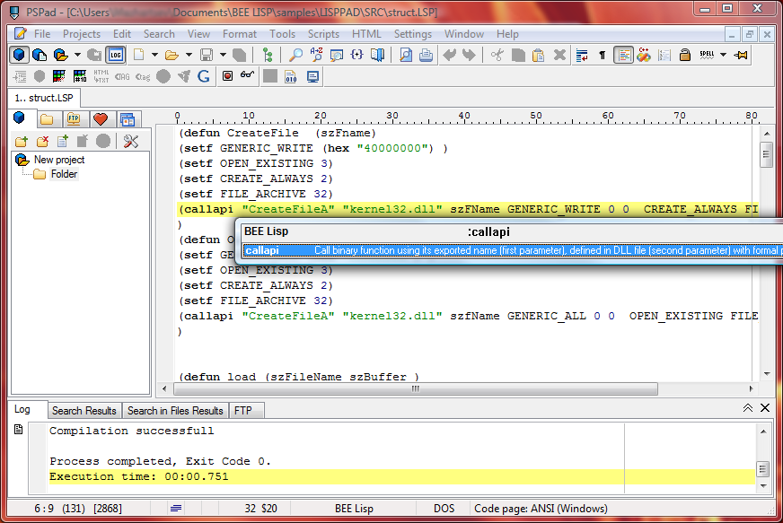This screenshot has width=783, height=523.
Task: Open print preview from the toolbar
Action: [406, 55]
